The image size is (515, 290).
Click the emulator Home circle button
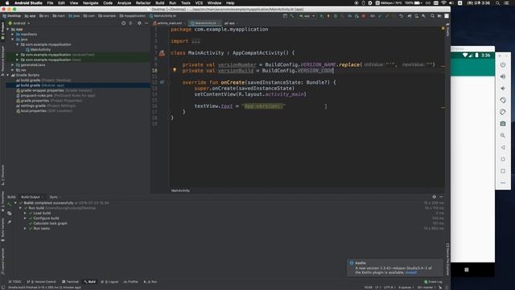503,159
